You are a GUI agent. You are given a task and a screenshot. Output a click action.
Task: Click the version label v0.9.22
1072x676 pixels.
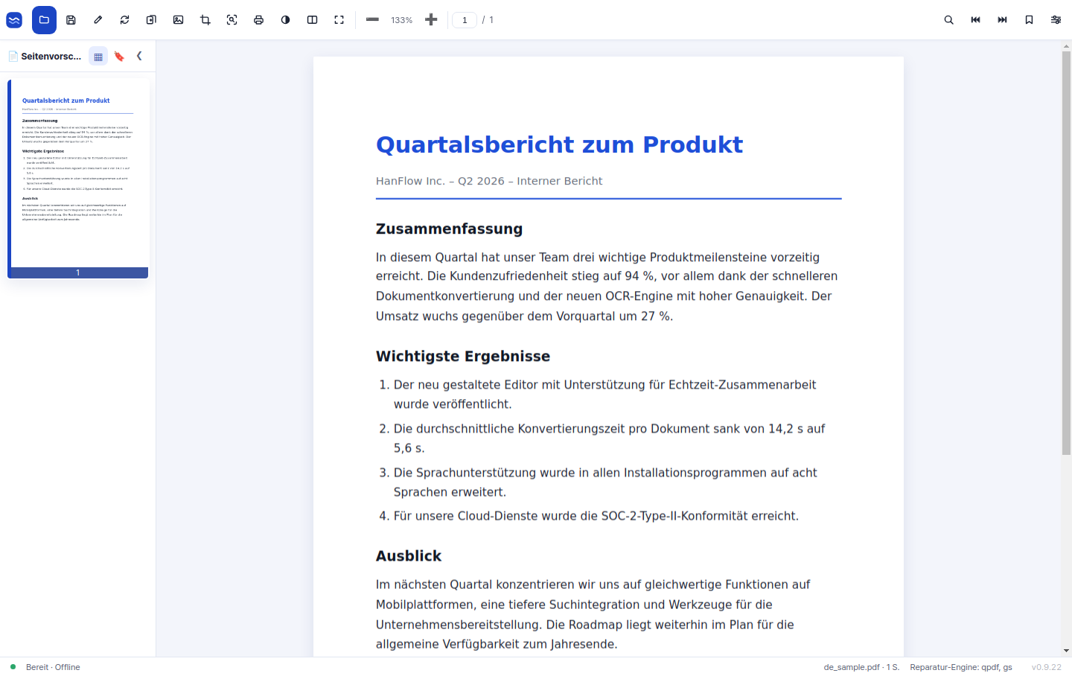click(1047, 667)
